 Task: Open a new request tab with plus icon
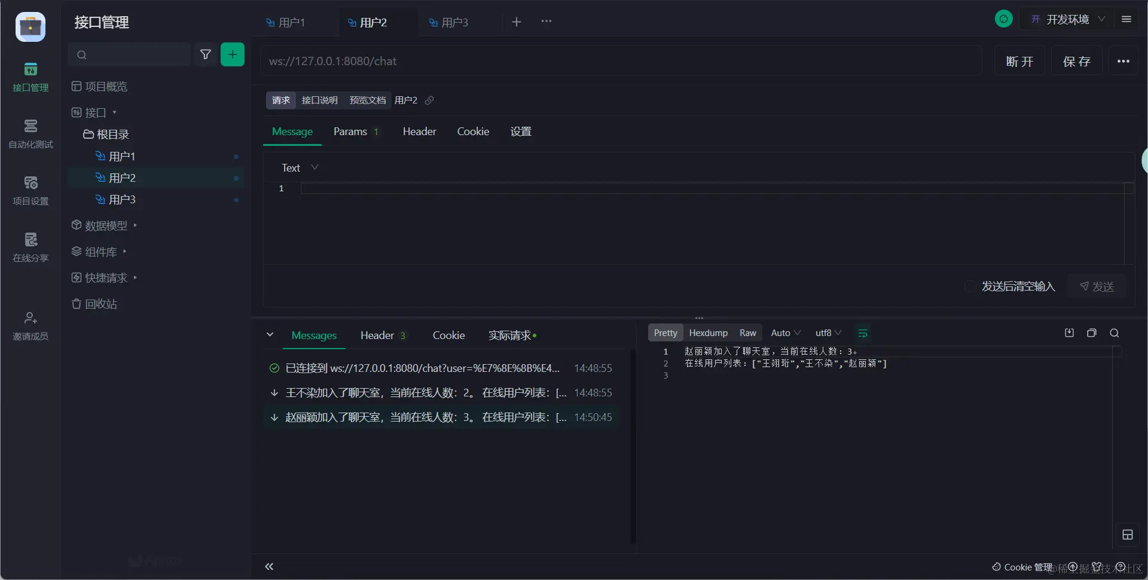[517, 22]
